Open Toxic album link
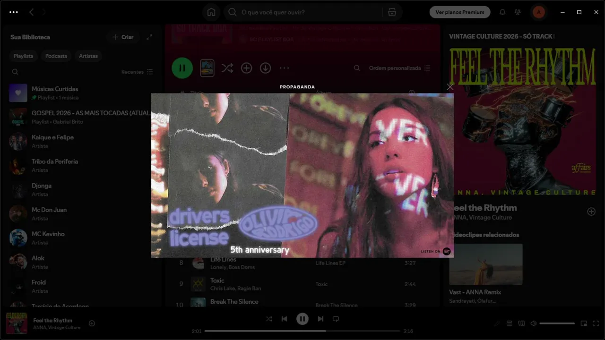Screen dimensions: 605x340 coord(321,284)
